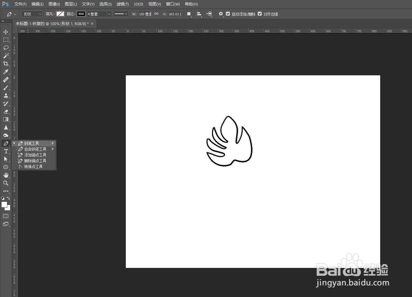Open the fill color swatch
412x297 pixels.
(60, 14)
